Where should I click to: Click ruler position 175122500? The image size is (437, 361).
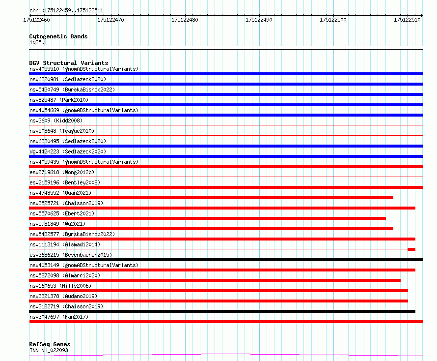pyautogui.click(x=333, y=20)
